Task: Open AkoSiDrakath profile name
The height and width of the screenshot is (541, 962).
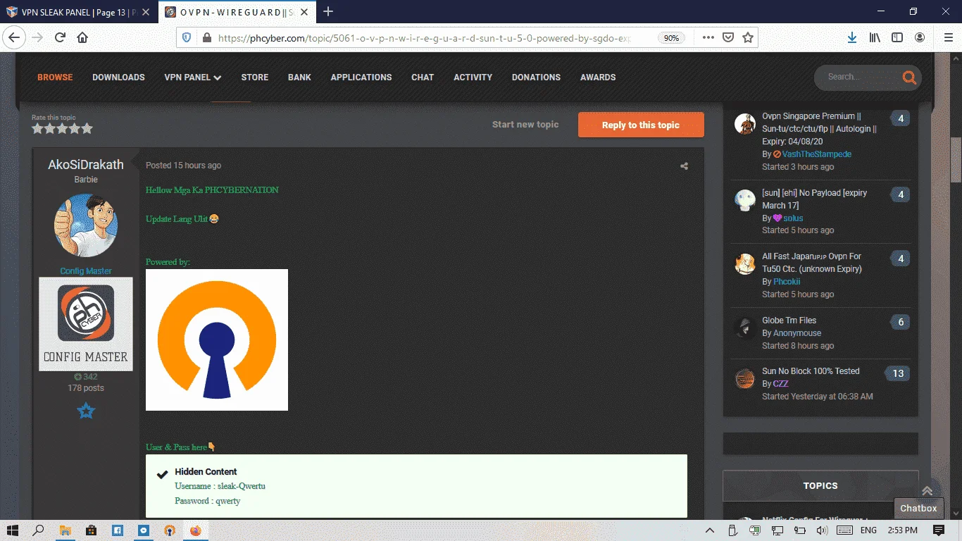Action: pos(86,165)
